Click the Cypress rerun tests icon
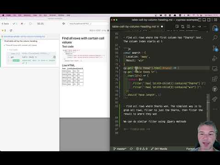The image size is (220, 165). [x=11, y=31]
